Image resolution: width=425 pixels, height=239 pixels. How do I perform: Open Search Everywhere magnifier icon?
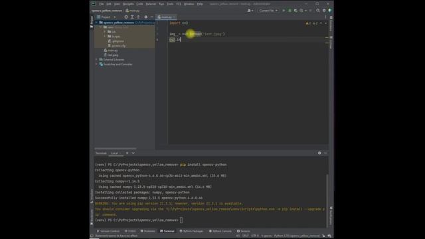(318, 11)
